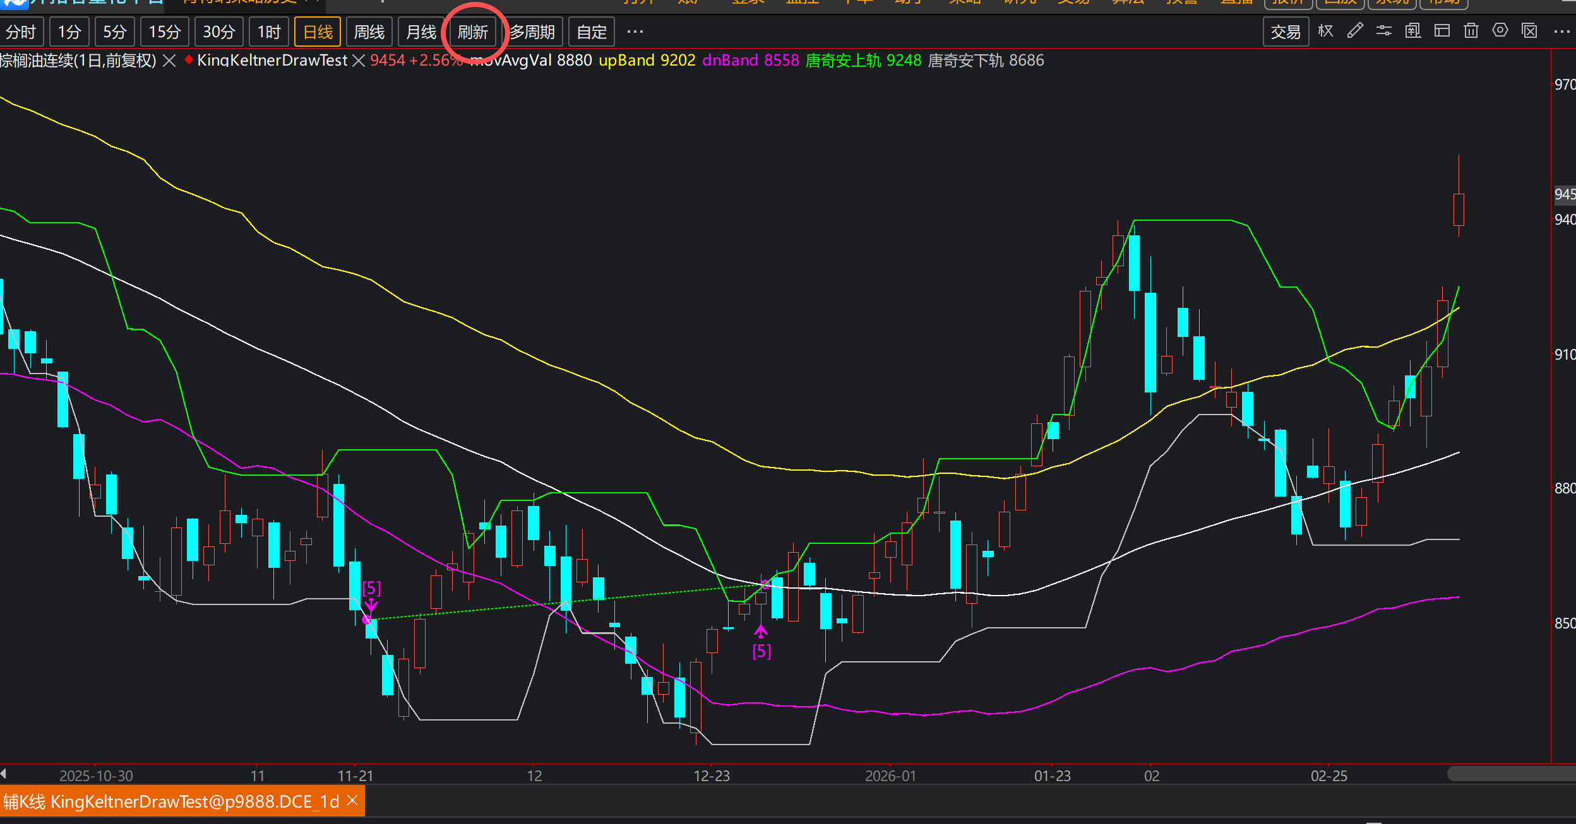
Task: Remove KingKeltnerDrawTest indicator via its X
Action: pyautogui.click(x=358, y=61)
